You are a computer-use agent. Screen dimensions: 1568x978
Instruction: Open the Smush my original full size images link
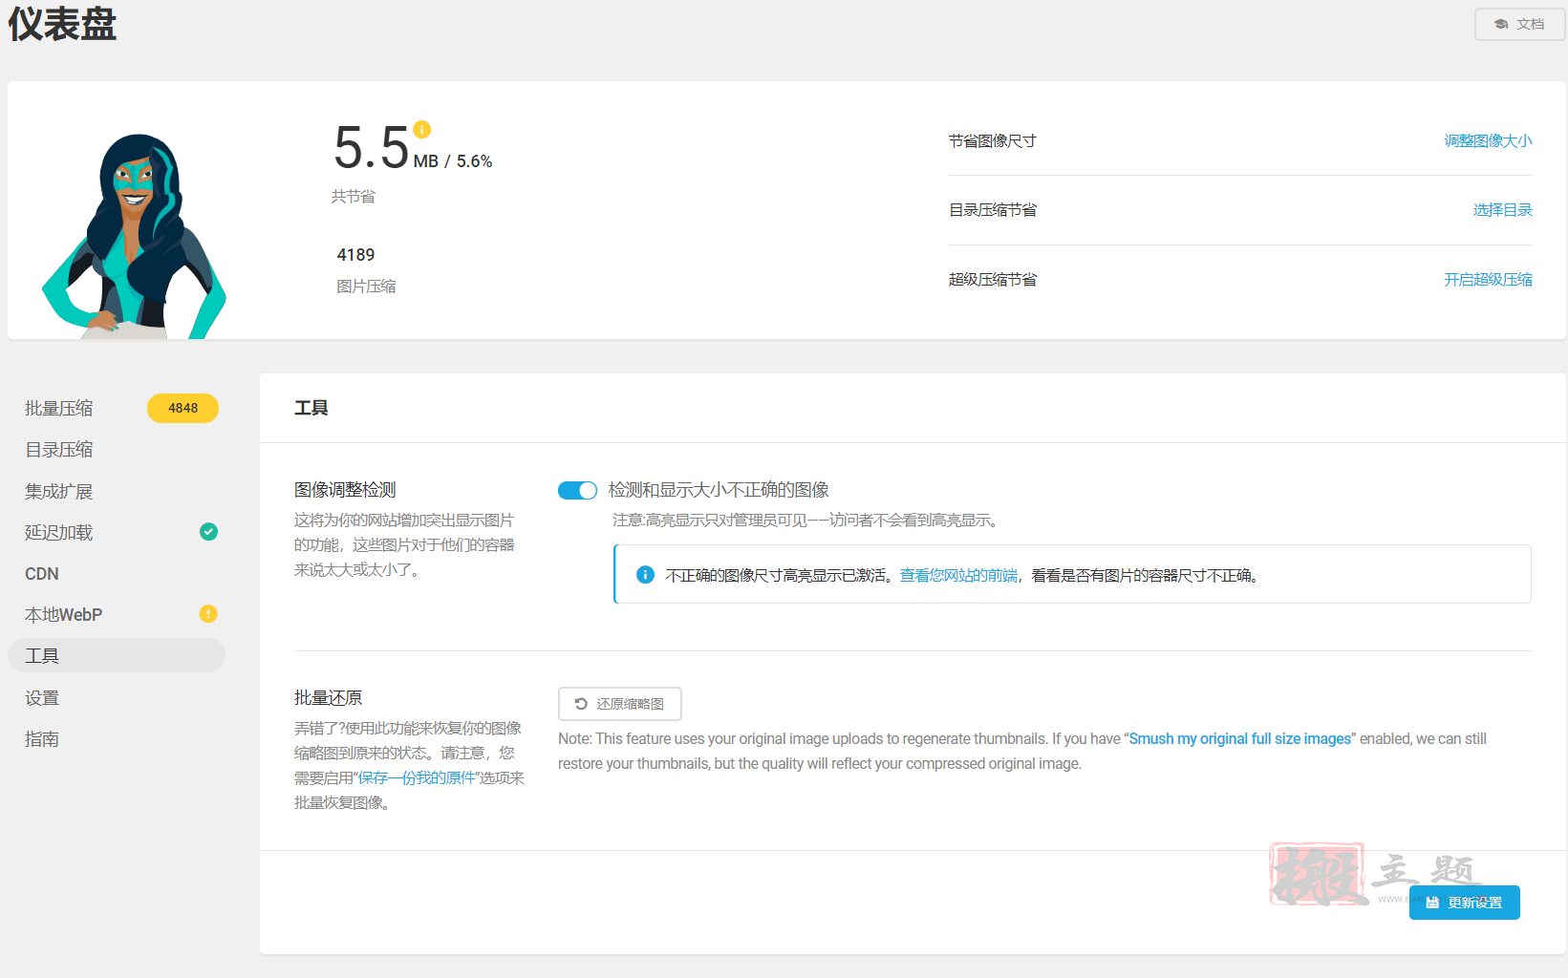[x=1240, y=738]
